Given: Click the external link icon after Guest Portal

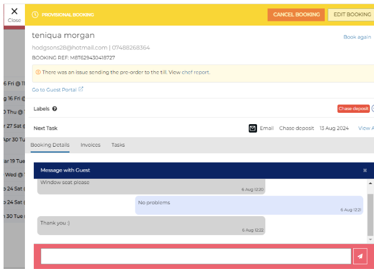Looking at the screenshot, I should (x=81, y=90).
